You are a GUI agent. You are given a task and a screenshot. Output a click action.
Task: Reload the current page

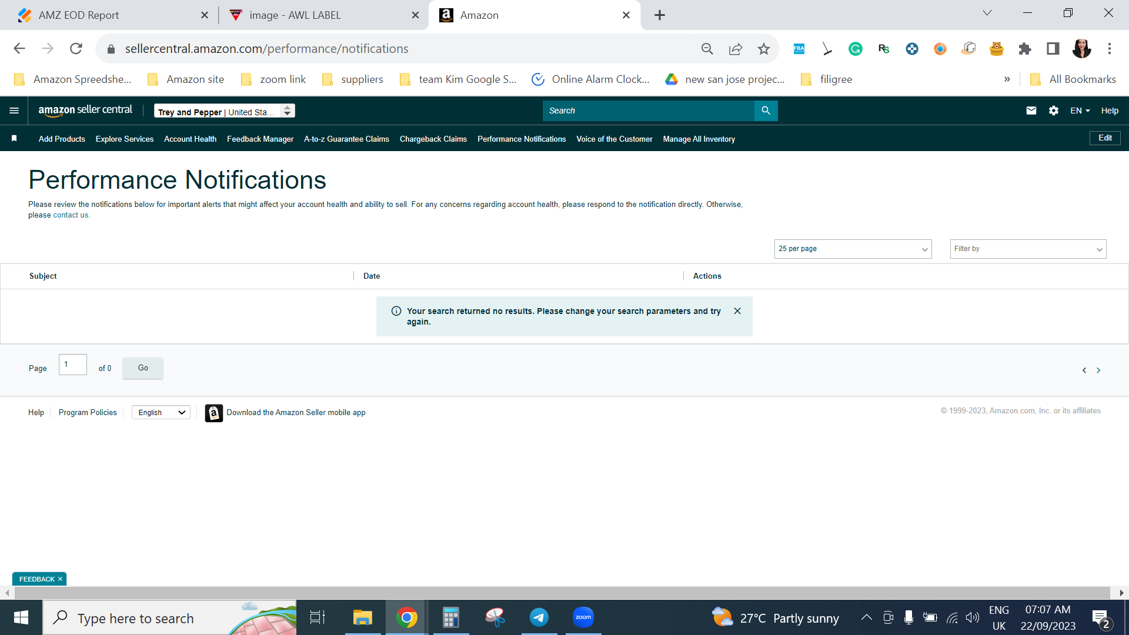pyautogui.click(x=76, y=49)
